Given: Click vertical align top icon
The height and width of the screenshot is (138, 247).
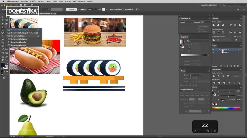Looking at the screenshot, I should point(231,25).
